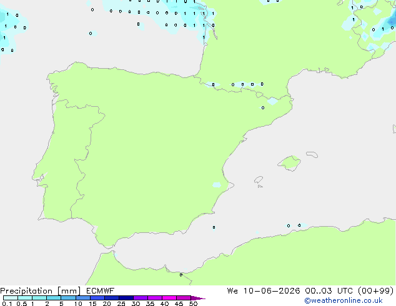Image resolution: width=396 pixels, height=306 pixels.
Task: Pick the 40–45 mm magenta legend swatch
Action: [169, 298]
